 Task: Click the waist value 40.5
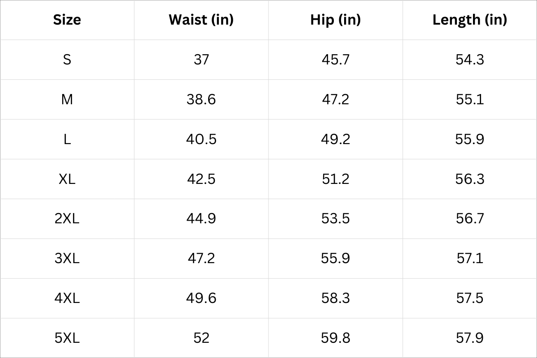(x=201, y=139)
